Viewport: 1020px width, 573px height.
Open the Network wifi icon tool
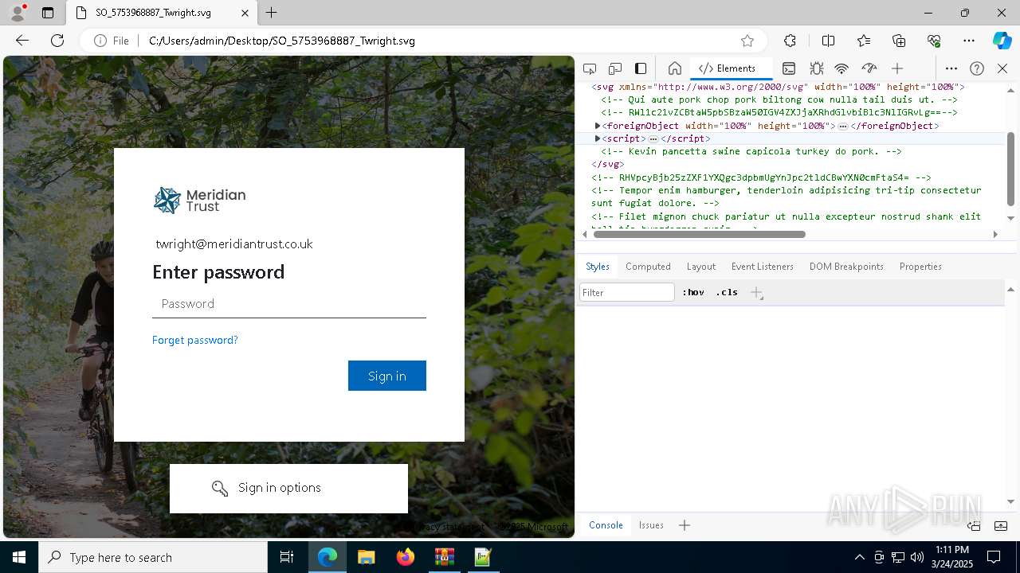(x=841, y=68)
